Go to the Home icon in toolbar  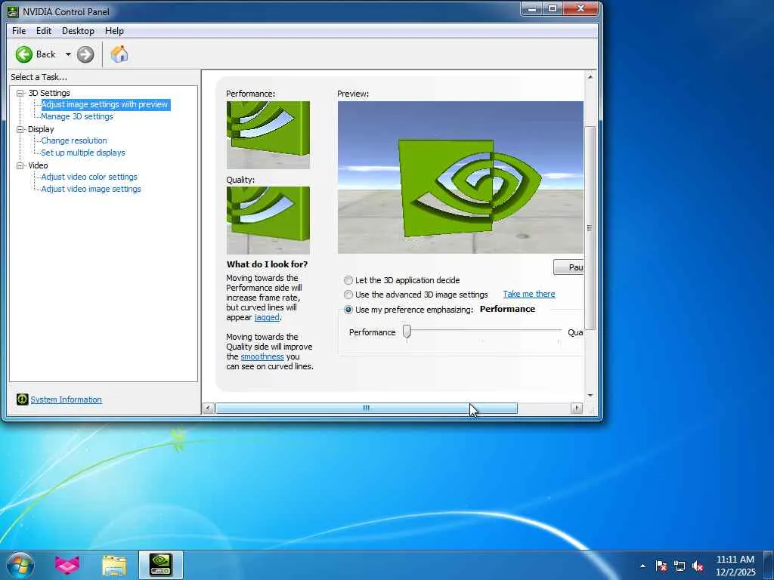coord(119,54)
